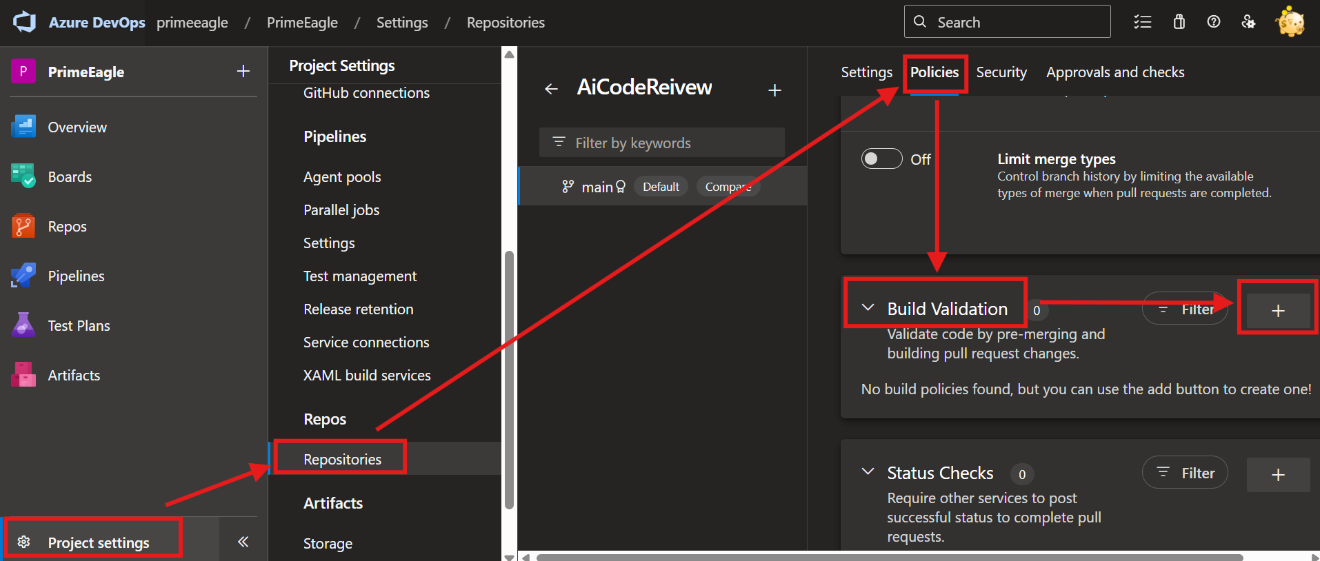Open XAML build services settings

[367, 376]
